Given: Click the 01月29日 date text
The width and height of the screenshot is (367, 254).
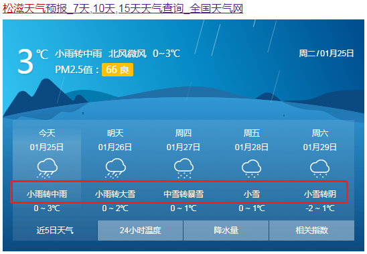Looking at the screenshot, I should coord(320,147).
